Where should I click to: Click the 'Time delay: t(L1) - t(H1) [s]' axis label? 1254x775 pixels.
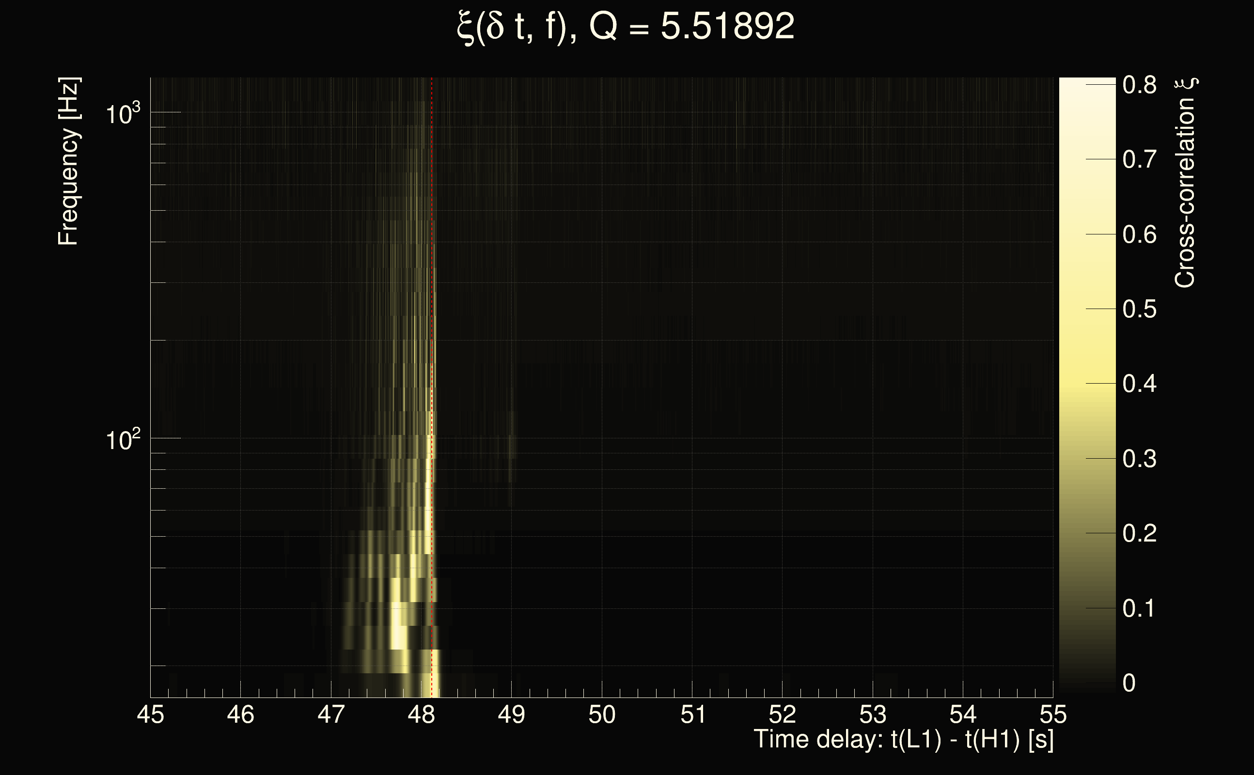[x=903, y=740]
